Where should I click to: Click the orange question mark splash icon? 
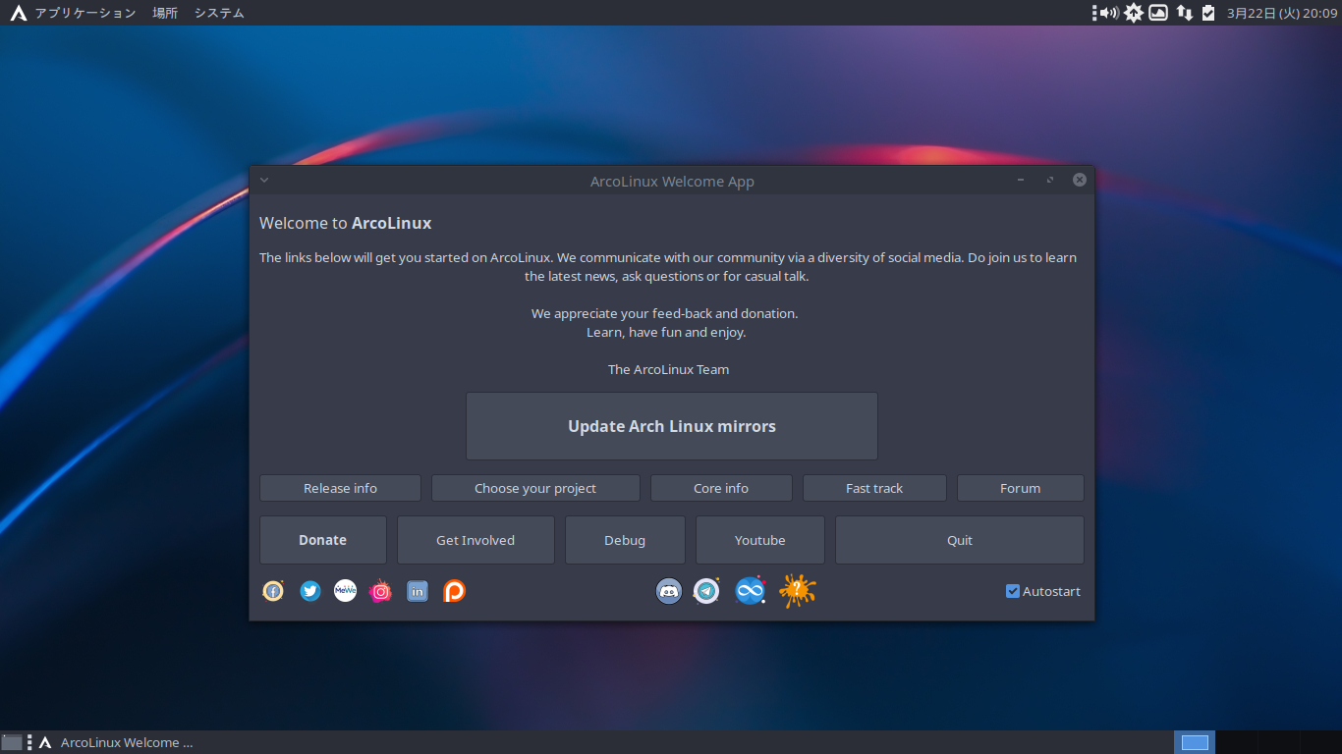(798, 591)
